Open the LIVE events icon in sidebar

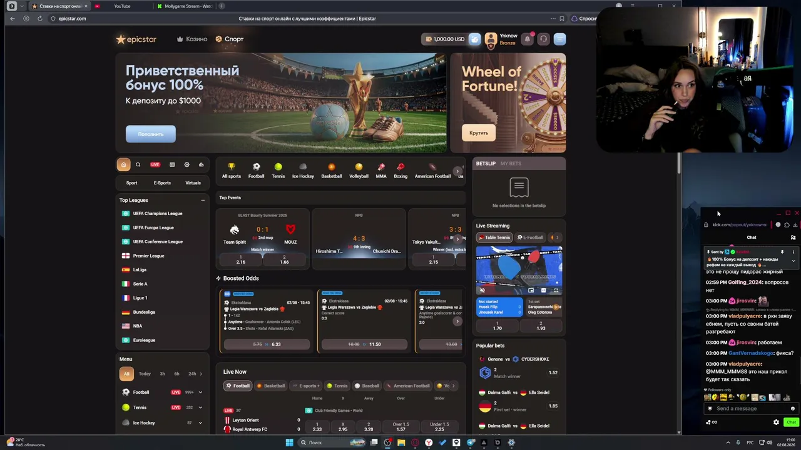(155, 164)
